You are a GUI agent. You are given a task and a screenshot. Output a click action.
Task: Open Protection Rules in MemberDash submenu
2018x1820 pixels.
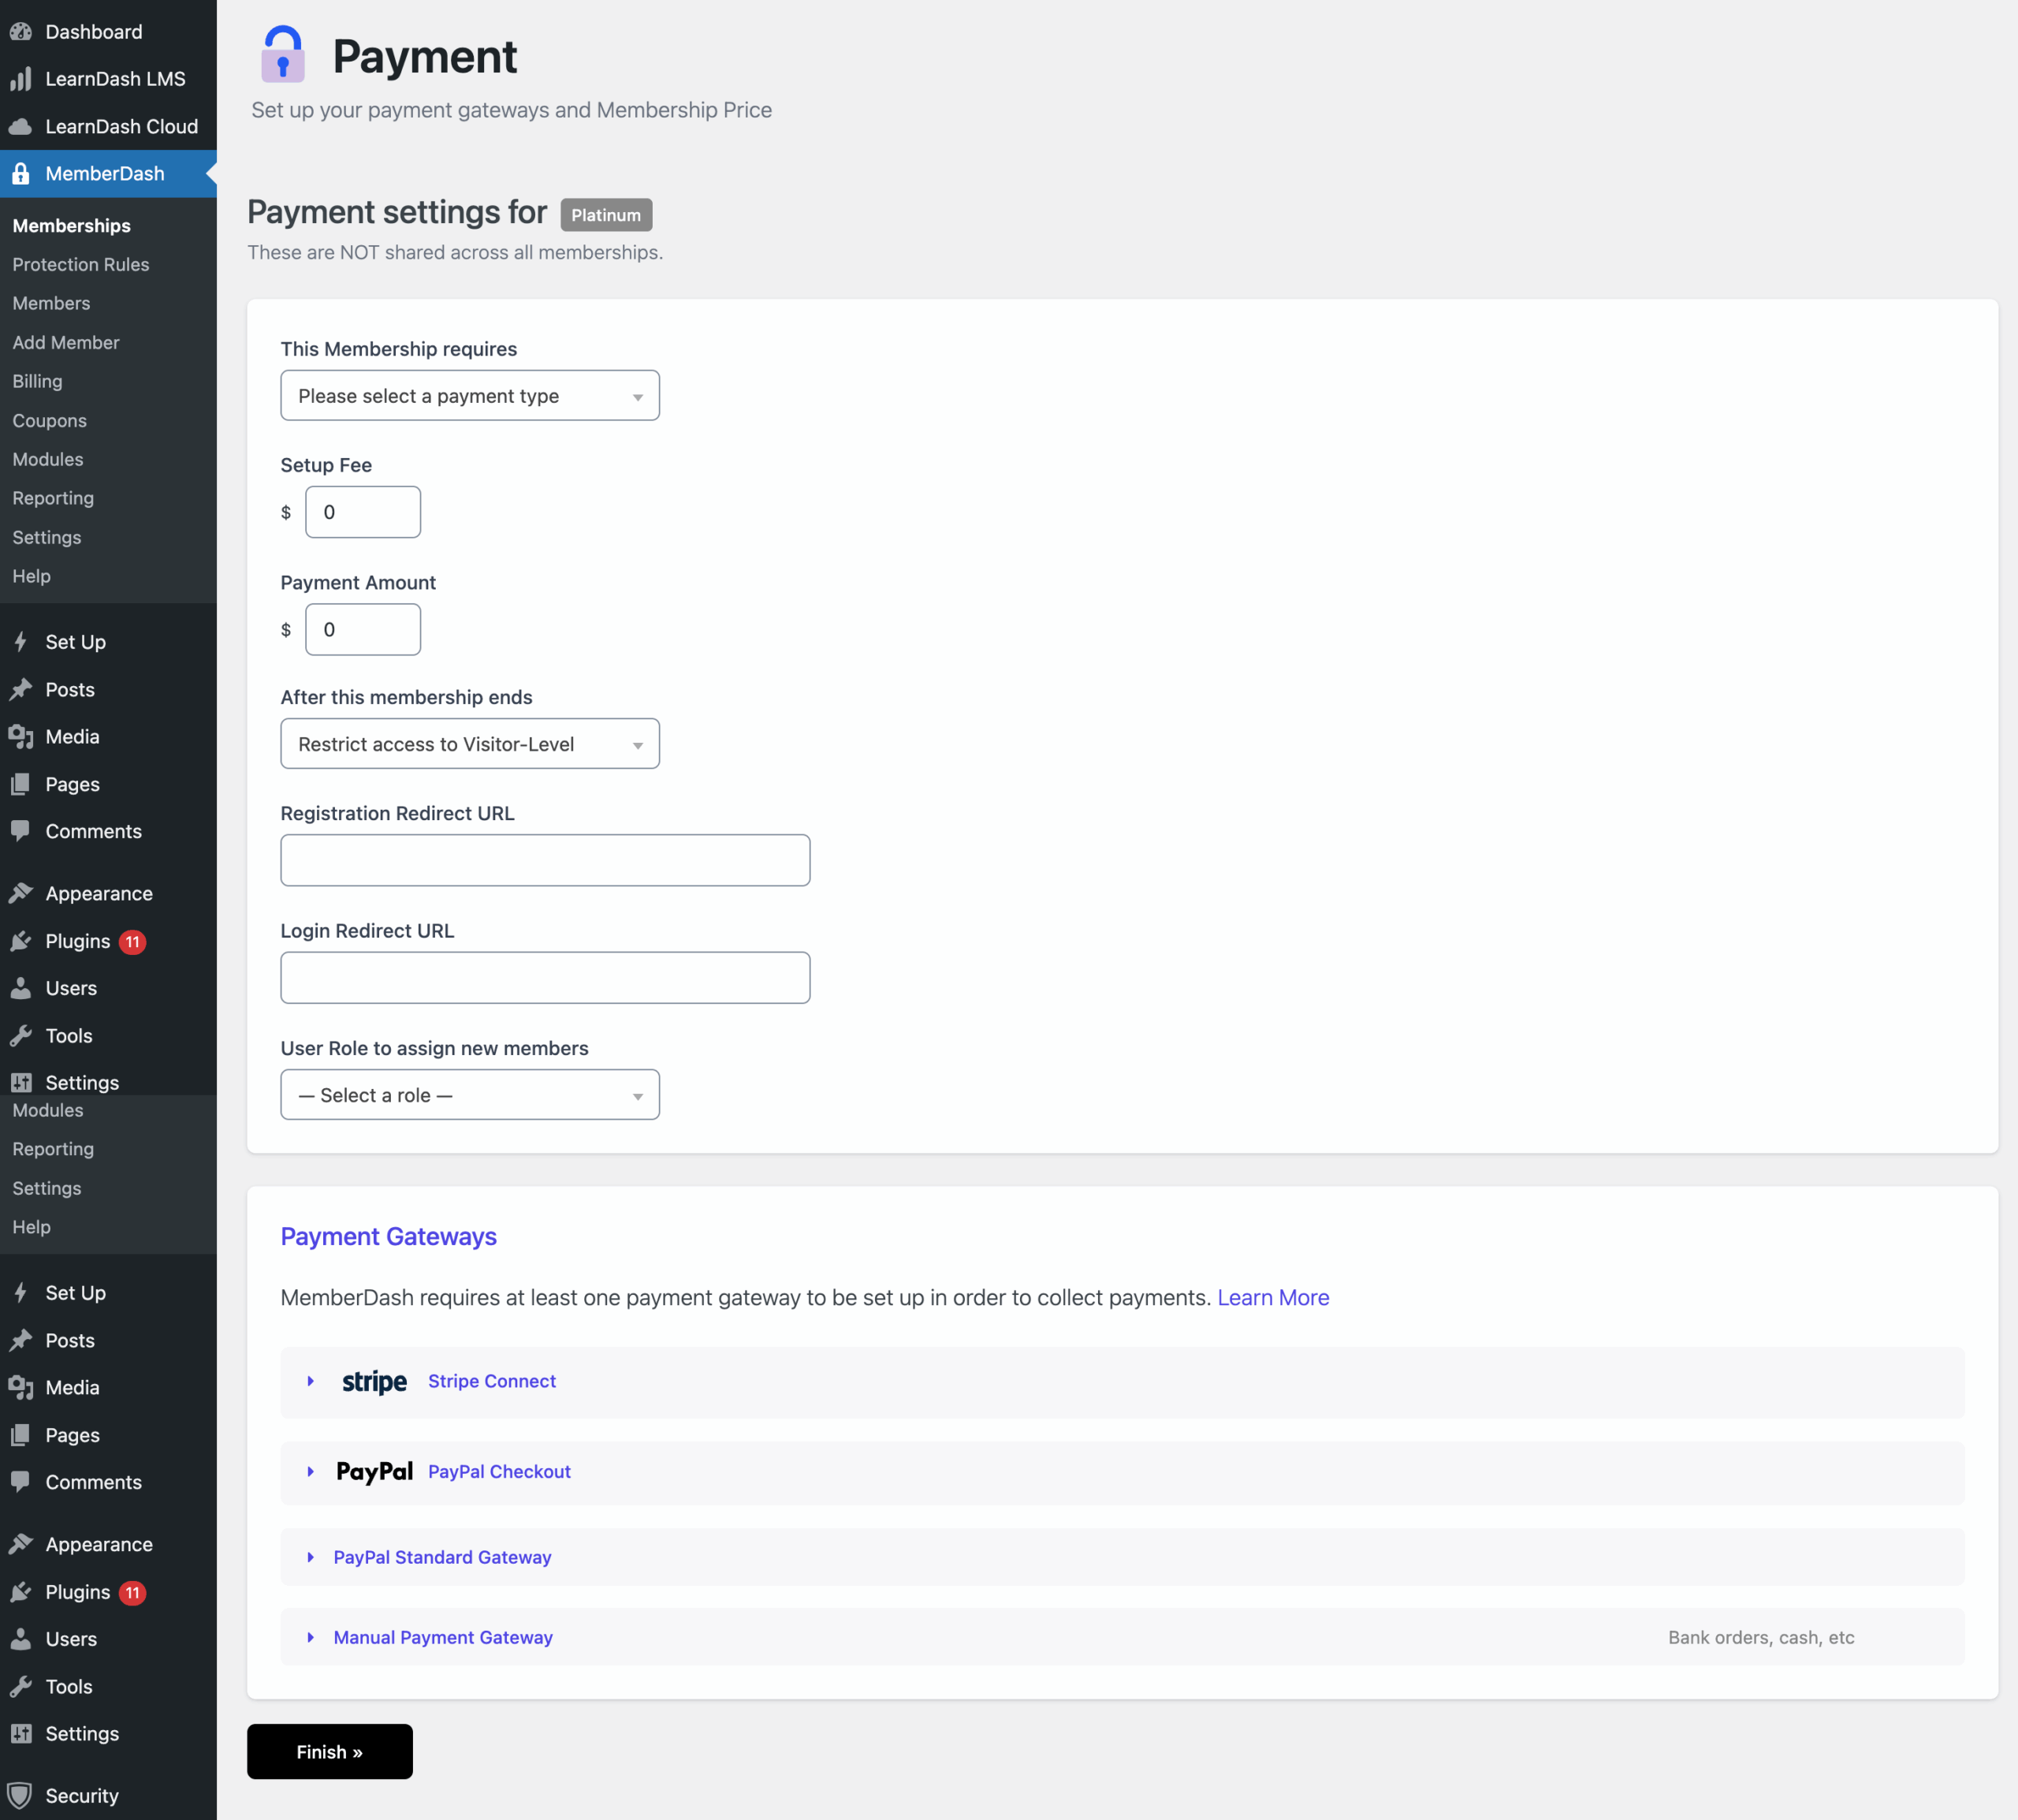pyautogui.click(x=81, y=265)
